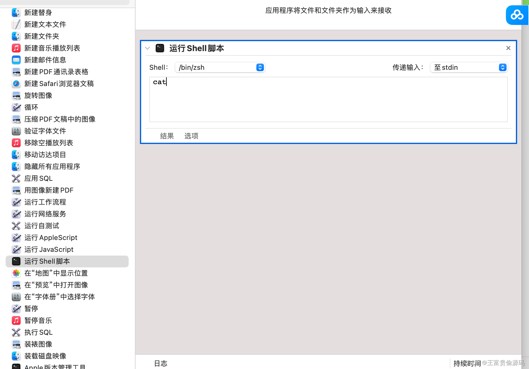This screenshot has height=369, width=529.
Task: Select 在“字体册”中选择字体 action
Action: pyautogui.click(x=67, y=297)
